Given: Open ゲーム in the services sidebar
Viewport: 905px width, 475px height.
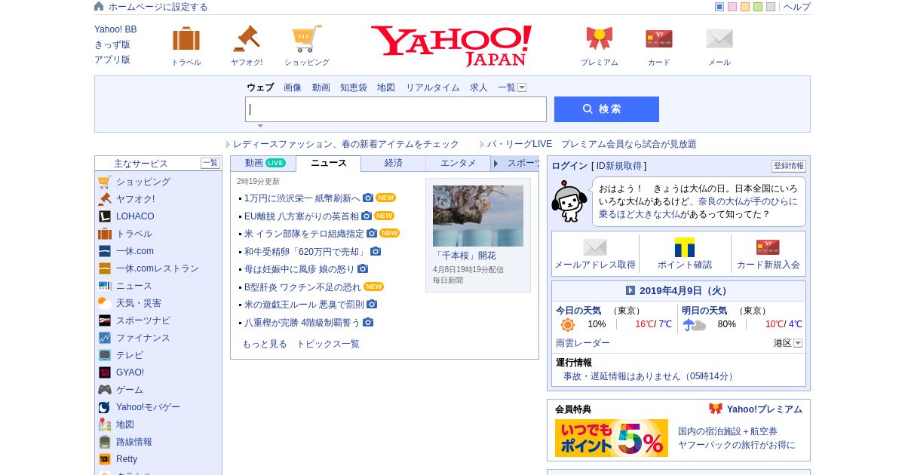Looking at the screenshot, I should click(x=130, y=390).
